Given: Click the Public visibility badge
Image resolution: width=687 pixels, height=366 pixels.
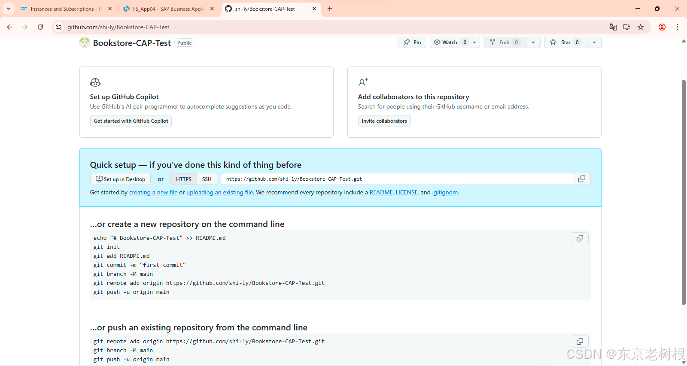Looking at the screenshot, I should pos(184,43).
